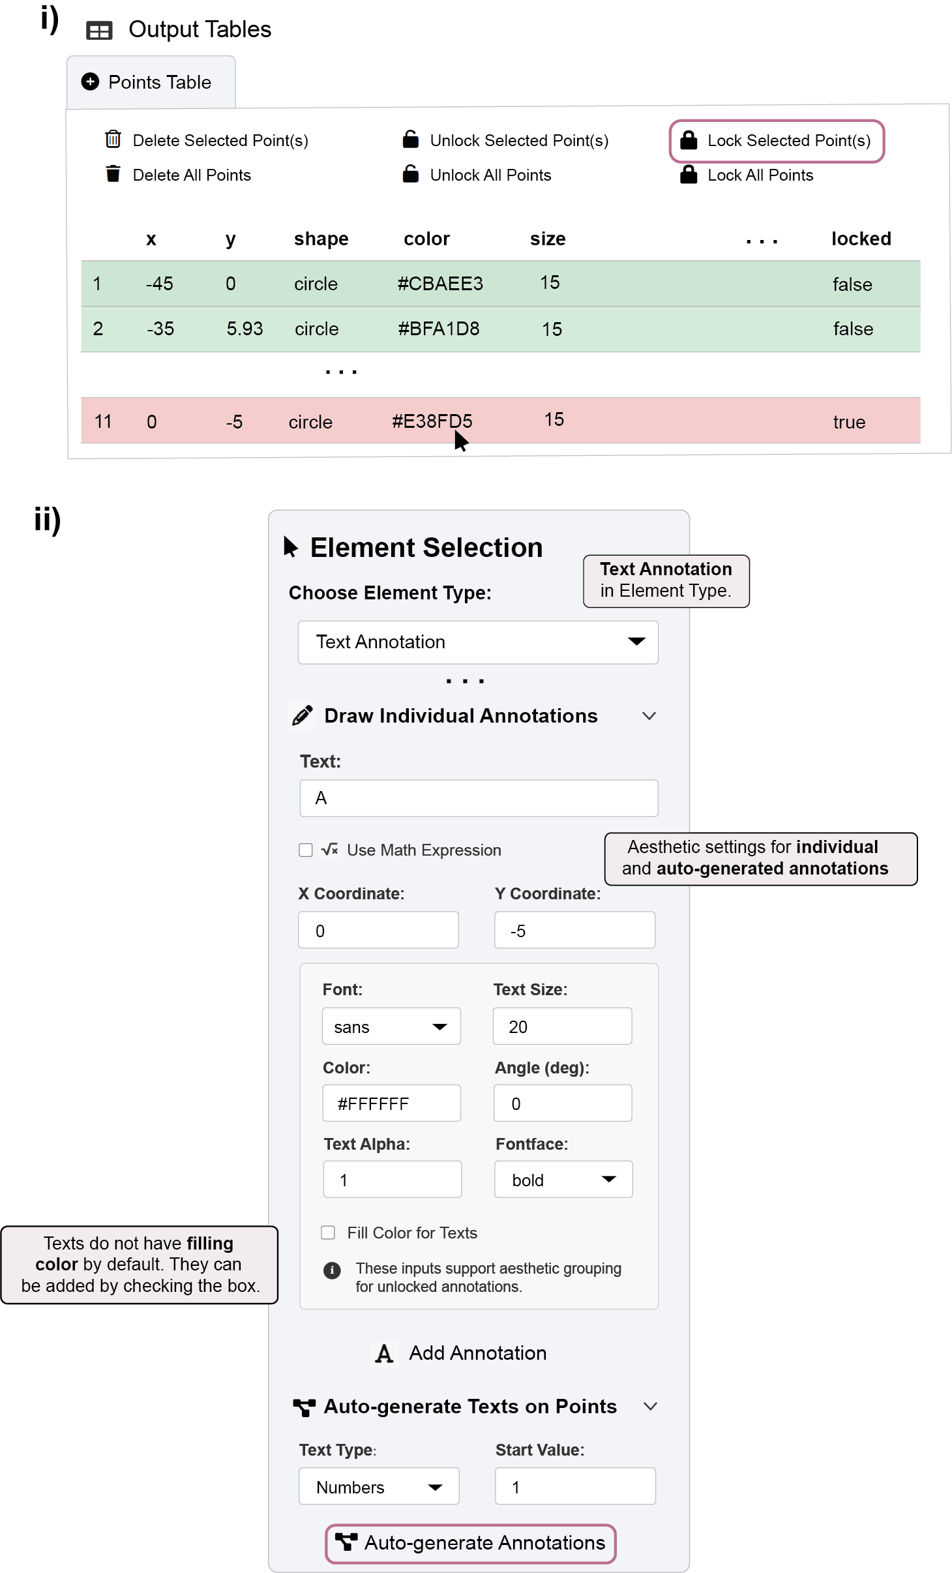Click the Unlock All Points padlock icon

click(410, 174)
